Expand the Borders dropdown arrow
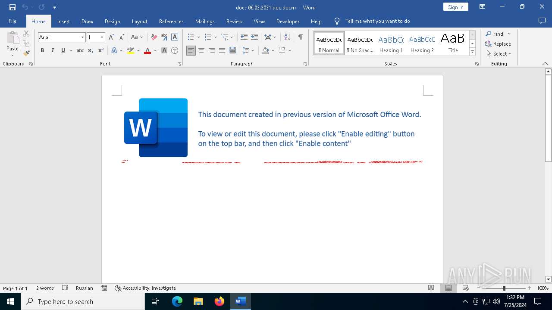 (x=290, y=50)
